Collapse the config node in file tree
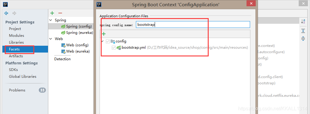Screen dimensions: 310x114 pos(103,41)
